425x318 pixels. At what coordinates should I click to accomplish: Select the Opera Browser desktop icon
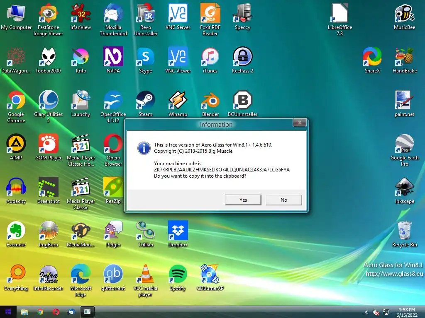[x=113, y=150]
